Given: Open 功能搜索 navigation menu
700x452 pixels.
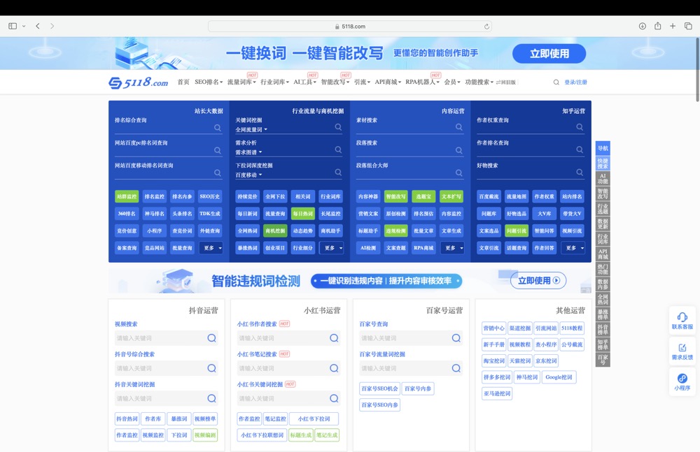Looking at the screenshot, I should pos(479,82).
